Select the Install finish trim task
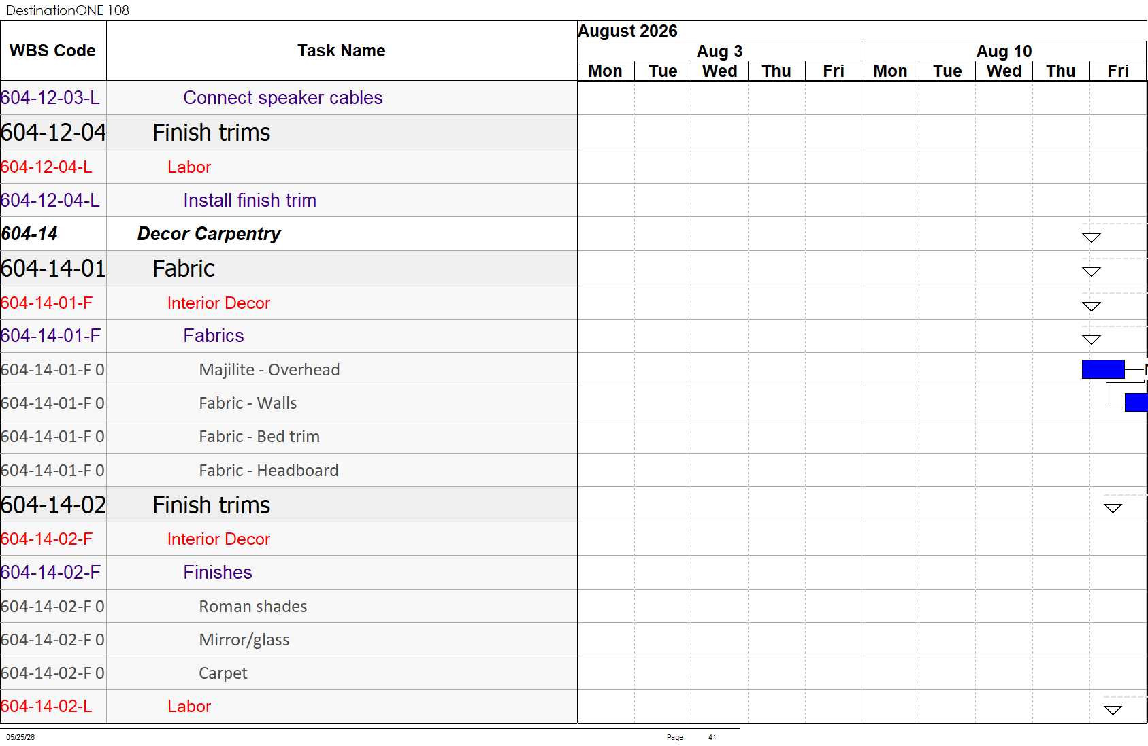The height and width of the screenshot is (746, 1148). (x=250, y=200)
